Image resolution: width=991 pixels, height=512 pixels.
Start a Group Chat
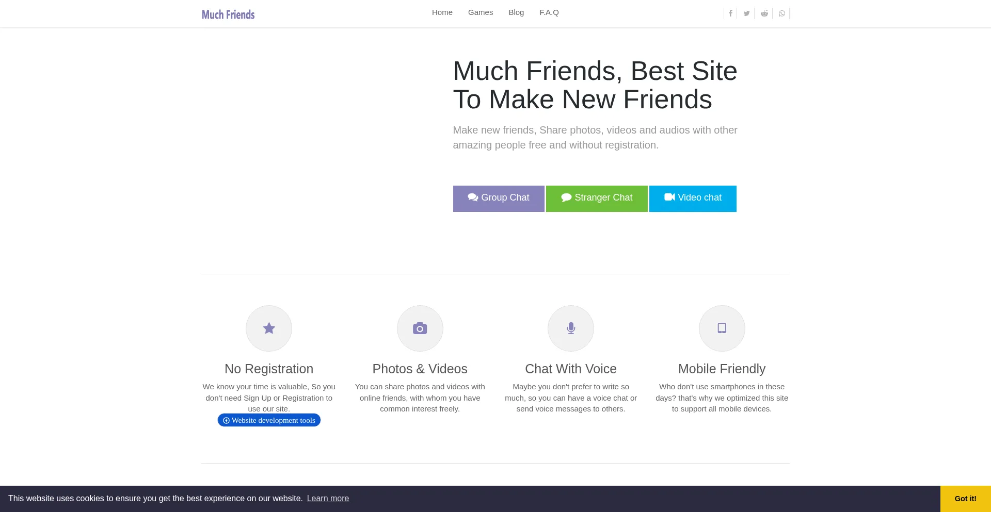[x=499, y=199]
